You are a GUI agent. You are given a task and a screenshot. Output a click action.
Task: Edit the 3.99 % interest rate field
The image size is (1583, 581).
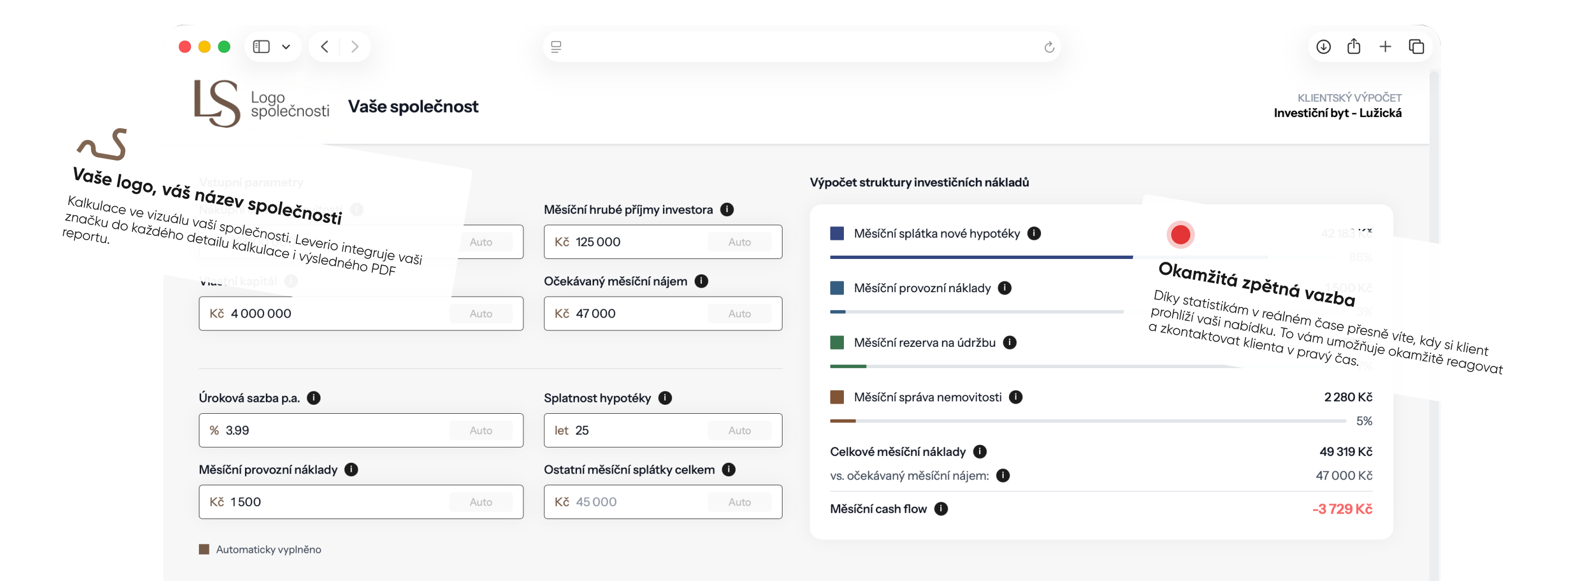[361, 431]
